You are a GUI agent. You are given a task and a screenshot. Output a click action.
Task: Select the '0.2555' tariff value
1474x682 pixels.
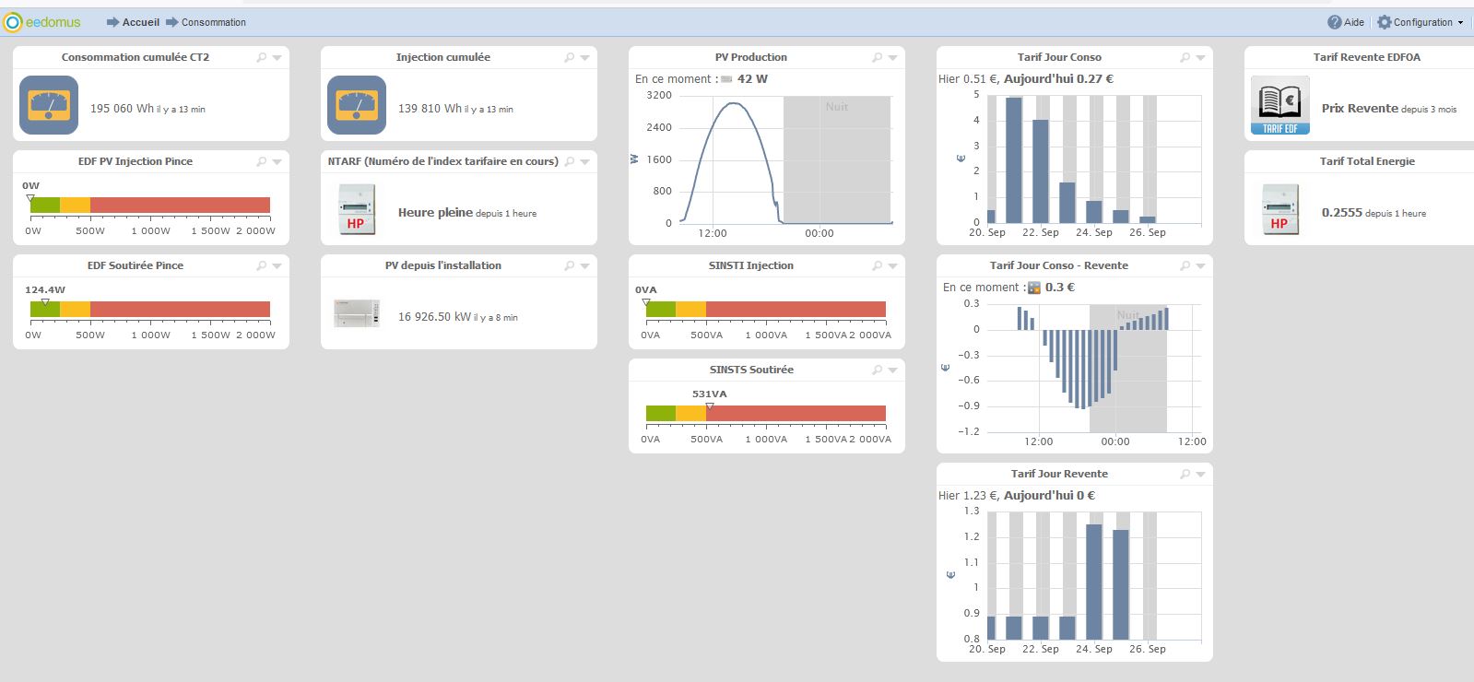1342,212
